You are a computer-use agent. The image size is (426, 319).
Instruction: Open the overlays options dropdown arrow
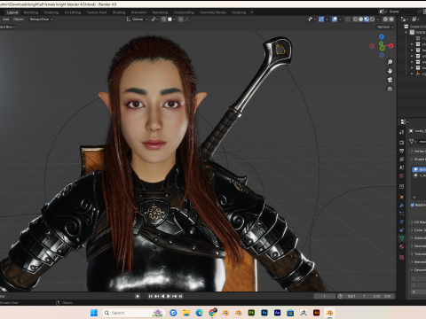pos(340,19)
